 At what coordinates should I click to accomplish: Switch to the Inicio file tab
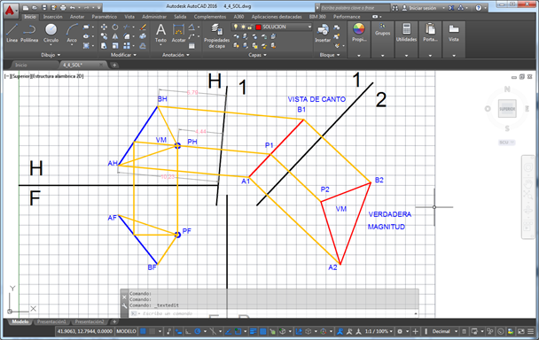click(21, 65)
